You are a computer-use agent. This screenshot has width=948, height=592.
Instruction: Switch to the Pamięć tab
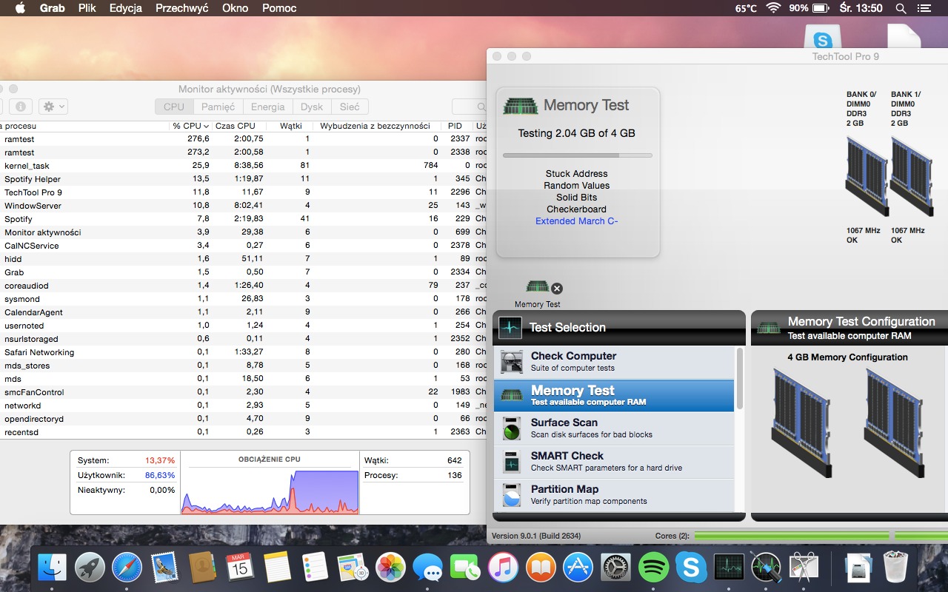(218, 107)
